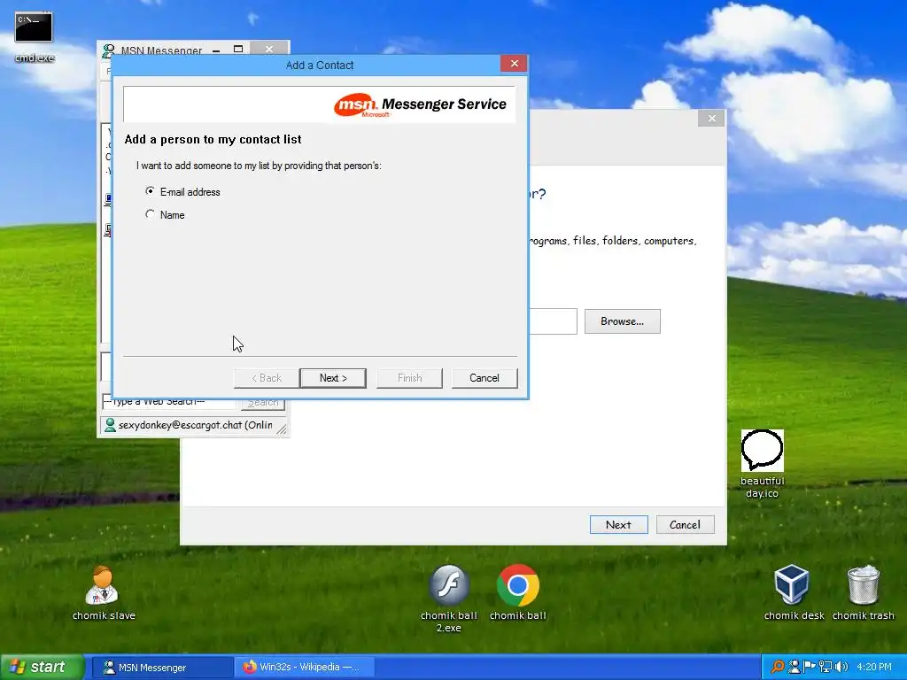Viewport: 907px width, 680px height.
Task: Click the MSN Messenger title bar icon
Action: coord(108,50)
